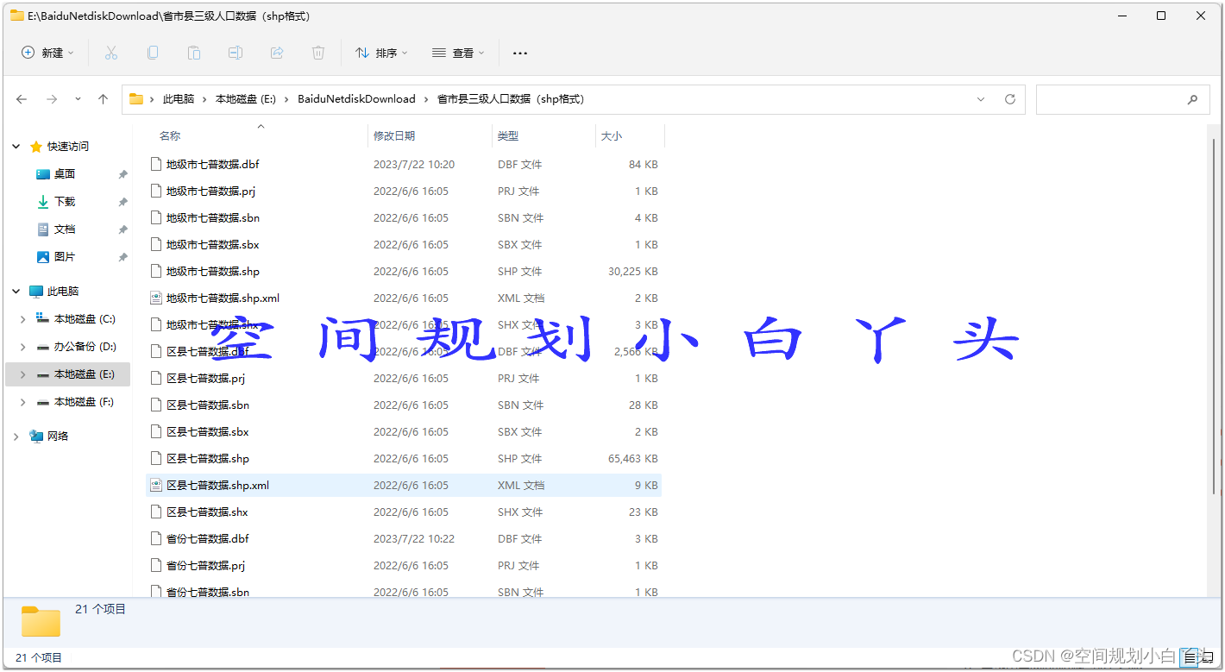Click the 区县七普数据.shp file icon
This screenshot has width=1225, height=672.
tap(156, 458)
